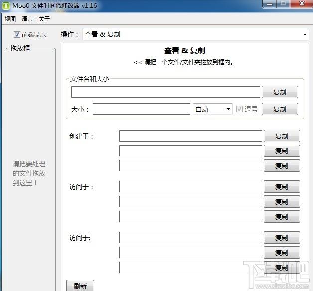Maximize the Moo0 window
This screenshot has width=313, height=291.
pyautogui.click(x=283, y=4)
